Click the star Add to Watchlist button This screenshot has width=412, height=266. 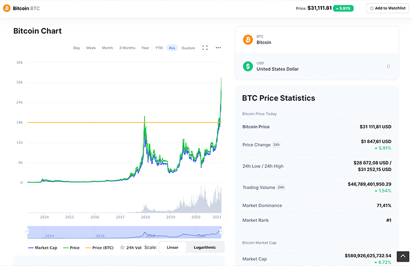[387, 8]
